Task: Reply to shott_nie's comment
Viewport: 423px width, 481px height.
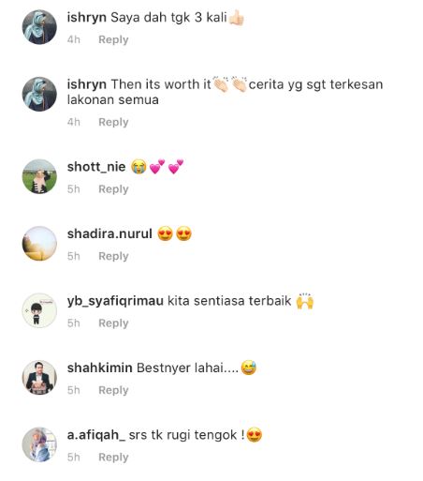Action: (113, 189)
